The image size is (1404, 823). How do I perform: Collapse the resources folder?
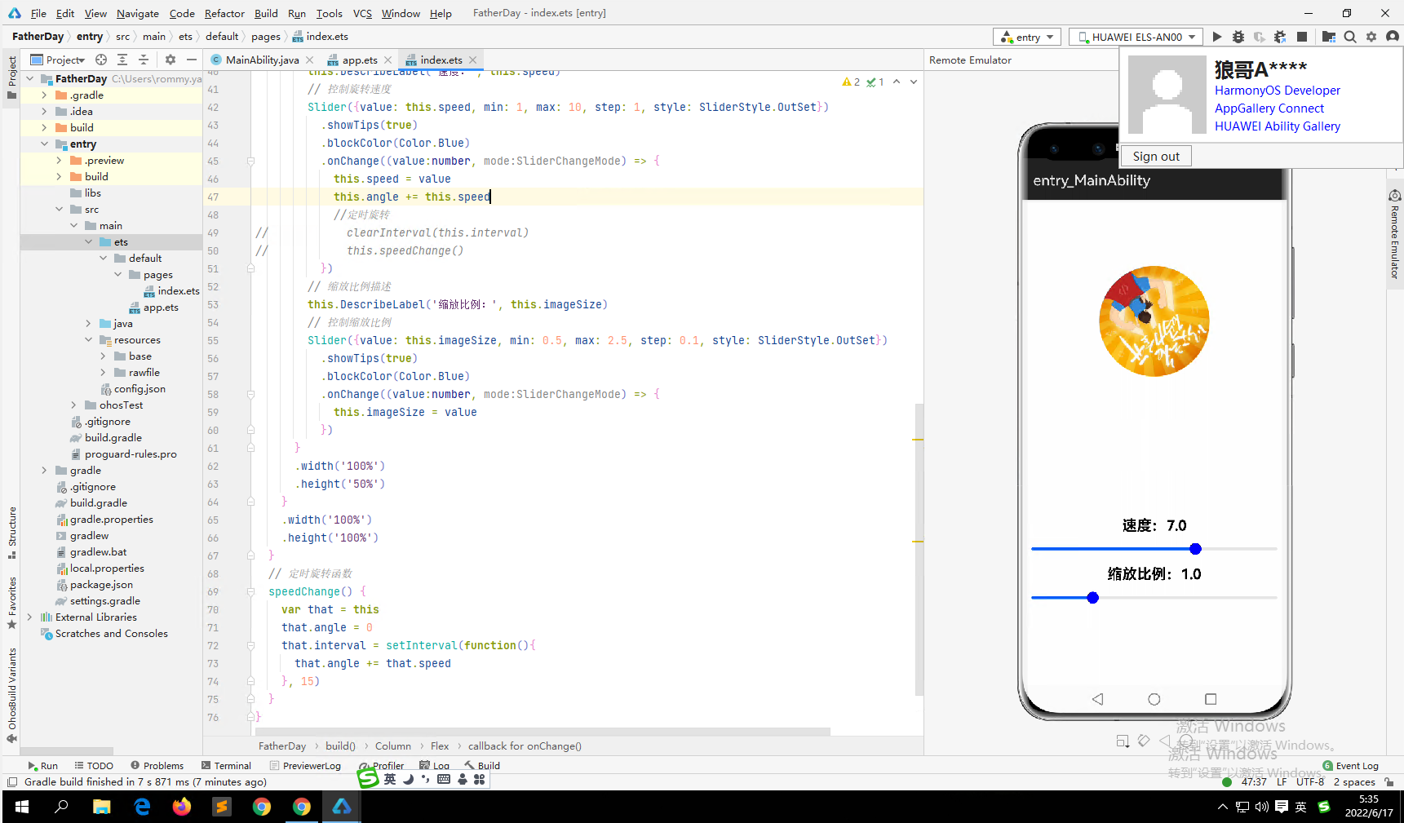pyautogui.click(x=88, y=340)
